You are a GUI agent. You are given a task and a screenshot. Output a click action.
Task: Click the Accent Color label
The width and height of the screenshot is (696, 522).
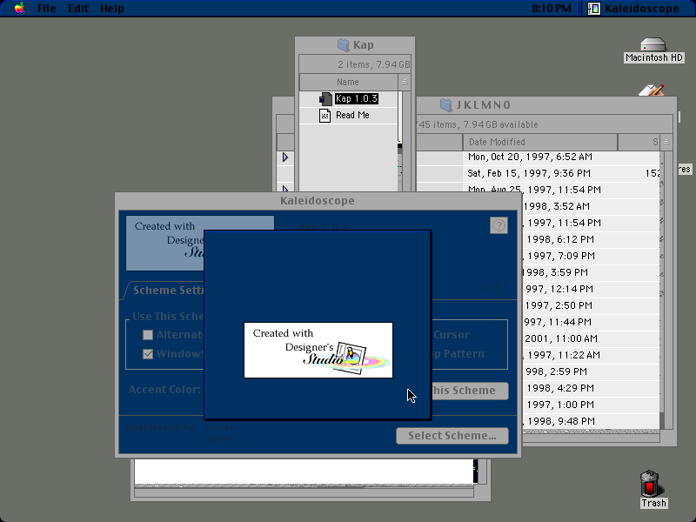[x=164, y=390]
